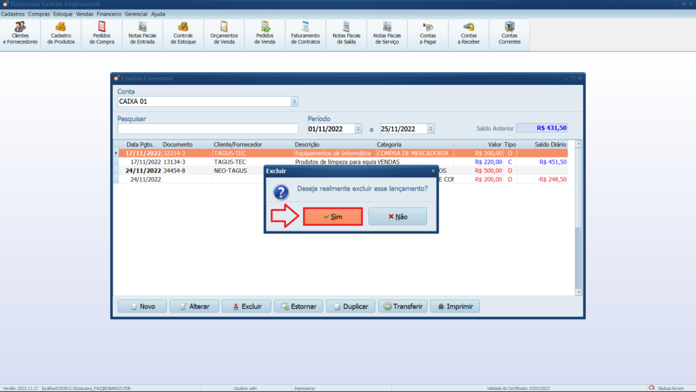Open the Gerencial menu
Image resolution: width=696 pixels, height=392 pixels.
click(x=136, y=14)
